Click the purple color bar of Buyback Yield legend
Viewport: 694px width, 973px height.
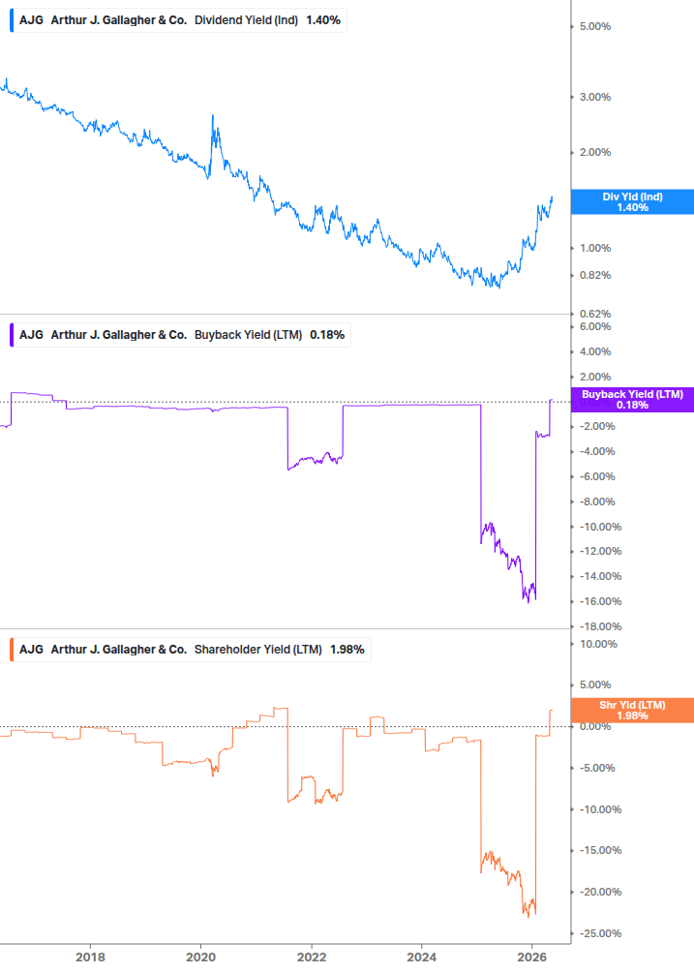pos(12,334)
